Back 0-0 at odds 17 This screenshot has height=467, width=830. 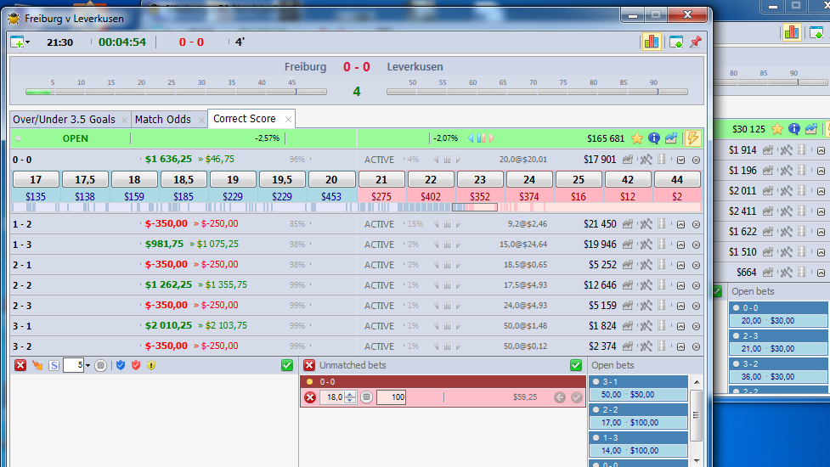click(x=36, y=180)
